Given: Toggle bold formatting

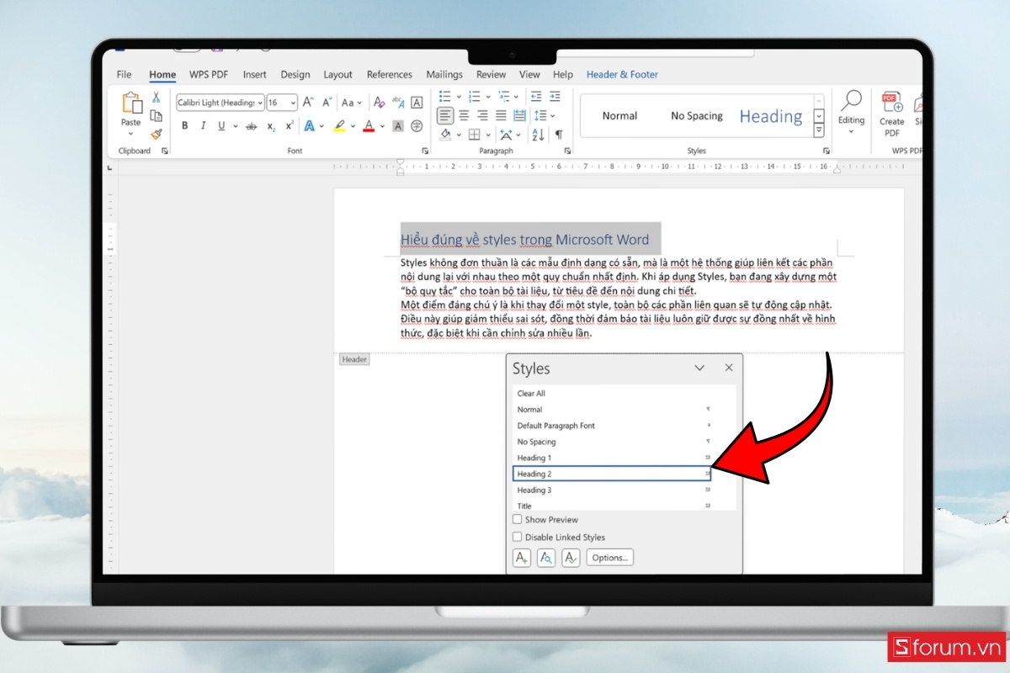Looking at the screenshot, I should tap(184, 126).
